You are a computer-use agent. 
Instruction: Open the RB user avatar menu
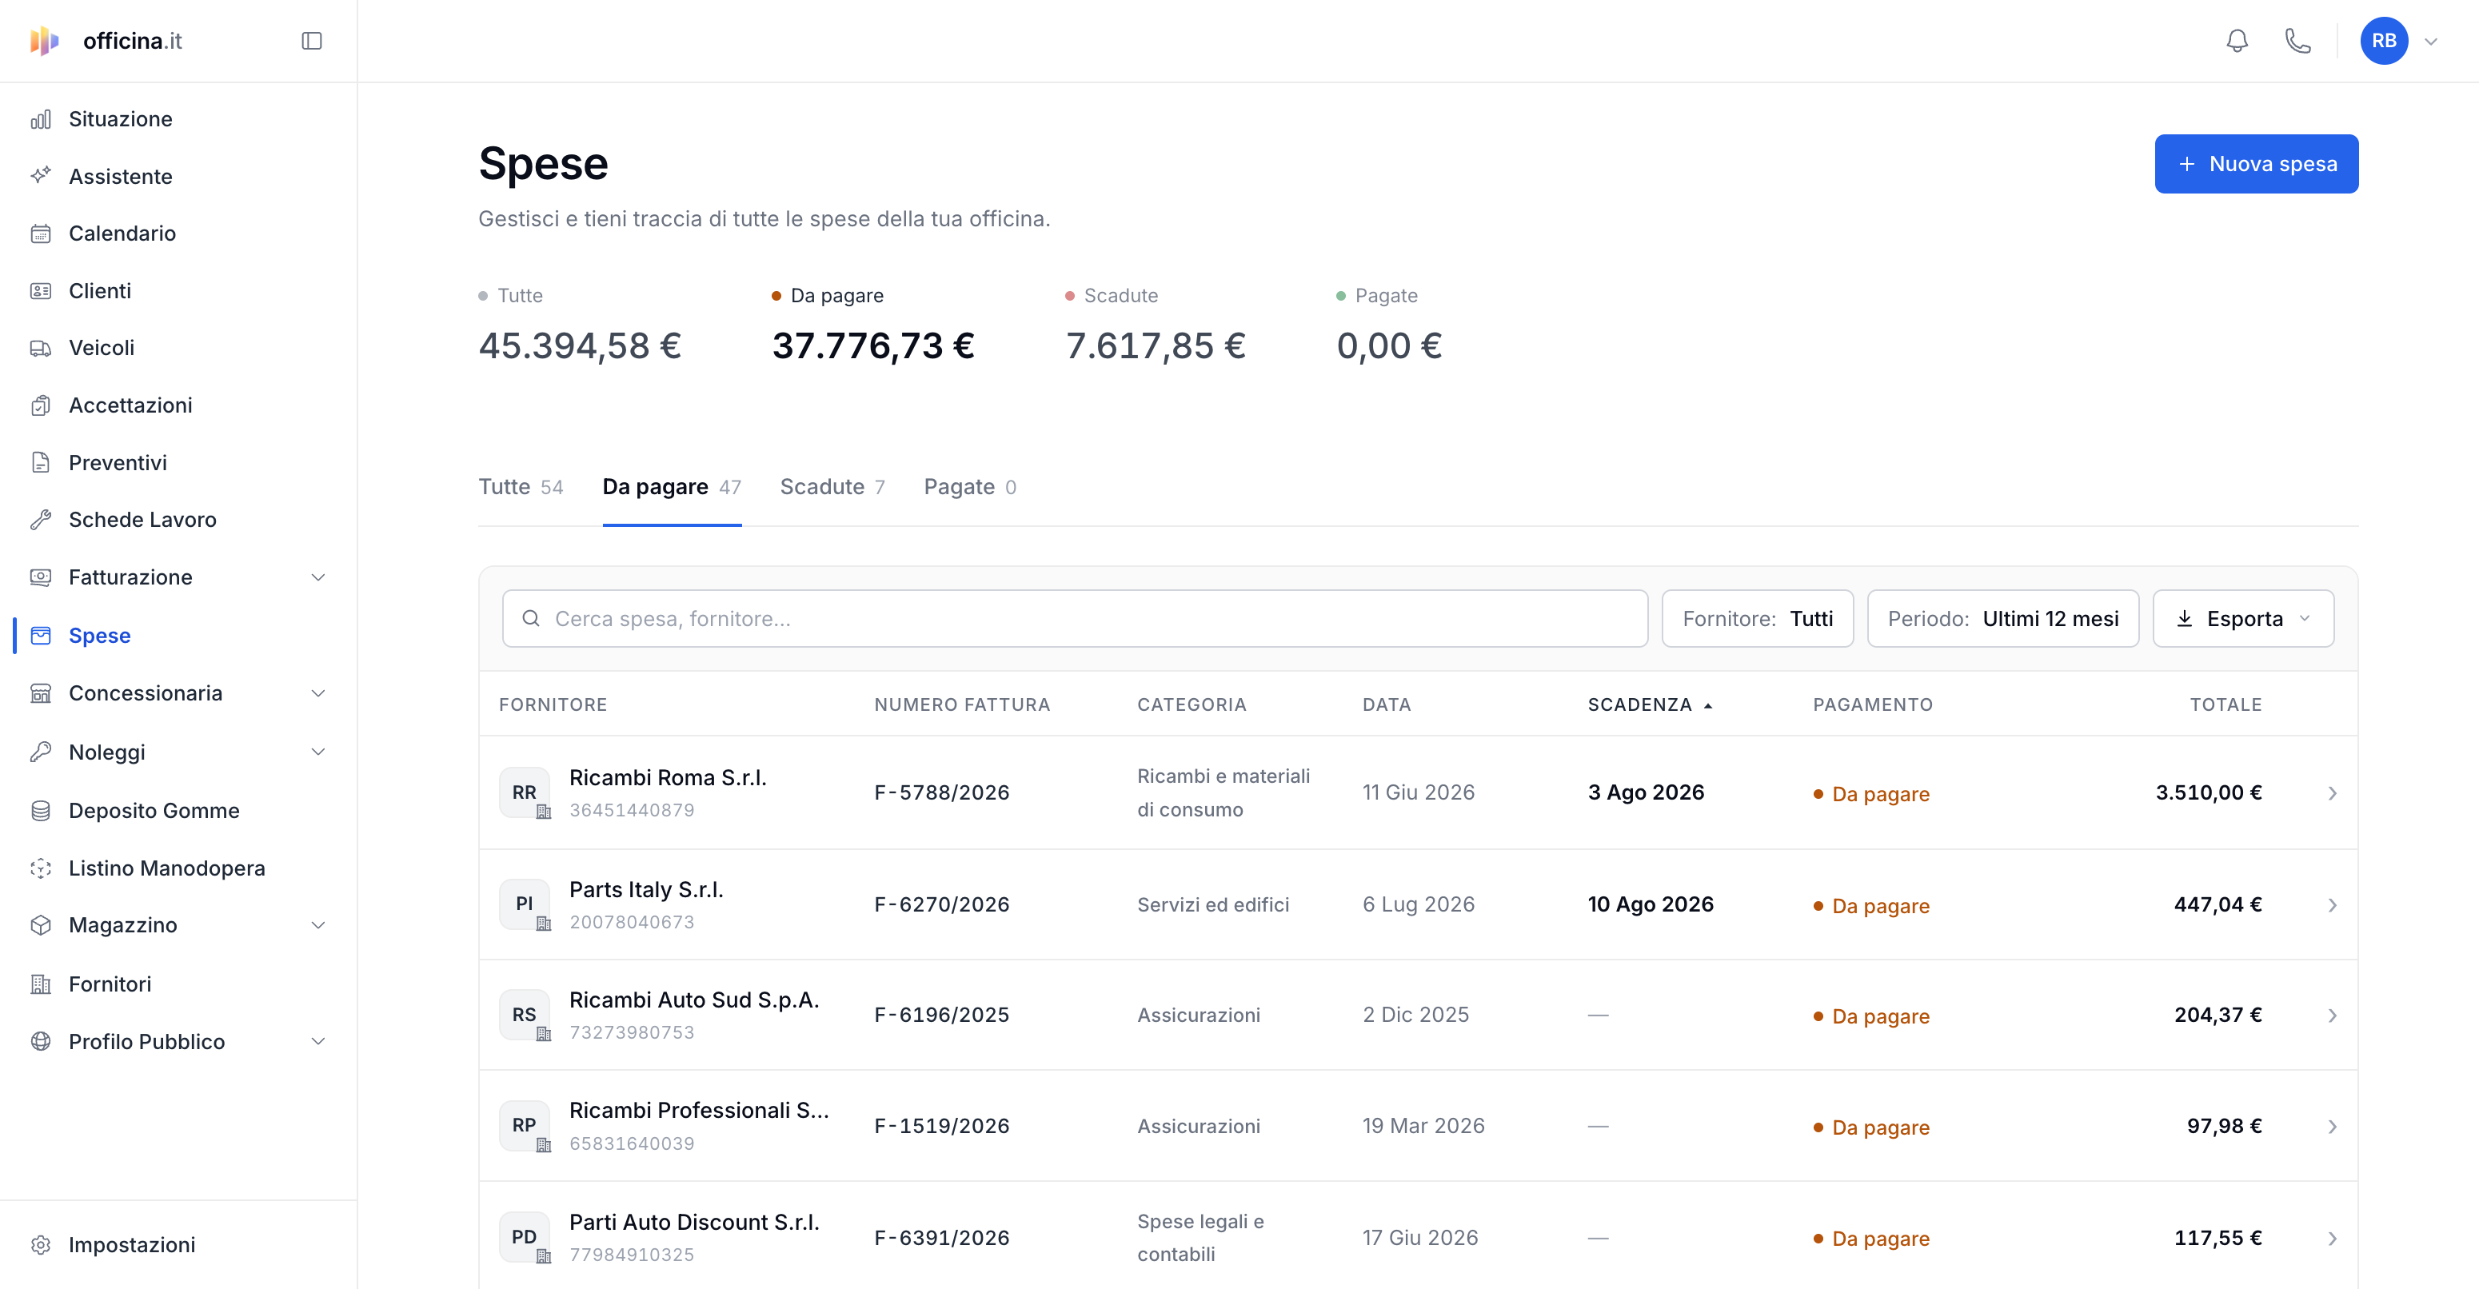point(2383,41)
